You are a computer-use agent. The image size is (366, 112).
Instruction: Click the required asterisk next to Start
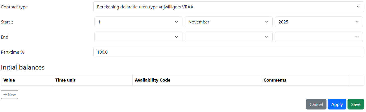12,22
